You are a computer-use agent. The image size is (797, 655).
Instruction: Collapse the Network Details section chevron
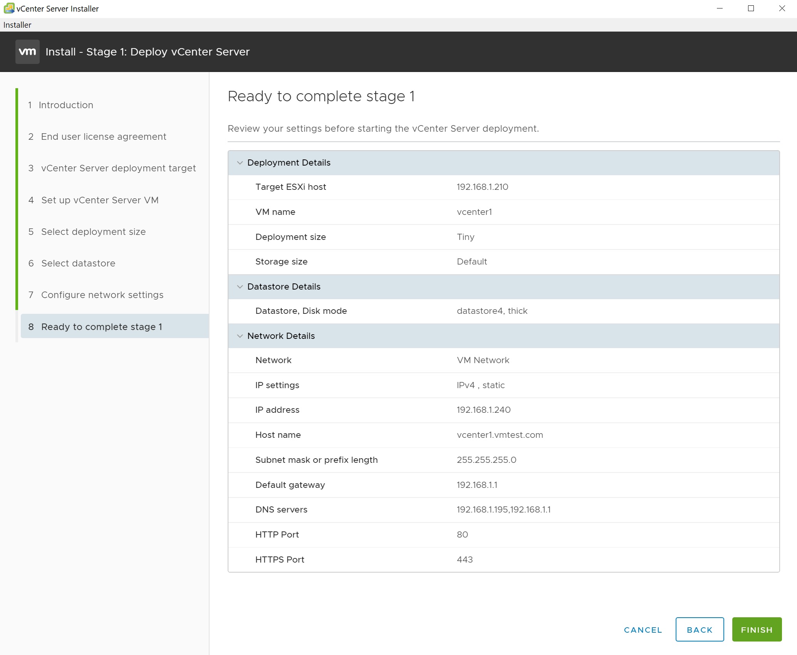[x=240, y=336]
